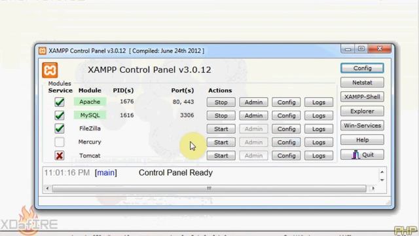Open FileZilla Config options
This screenshot has height=236, width=419.
[286, 129]
